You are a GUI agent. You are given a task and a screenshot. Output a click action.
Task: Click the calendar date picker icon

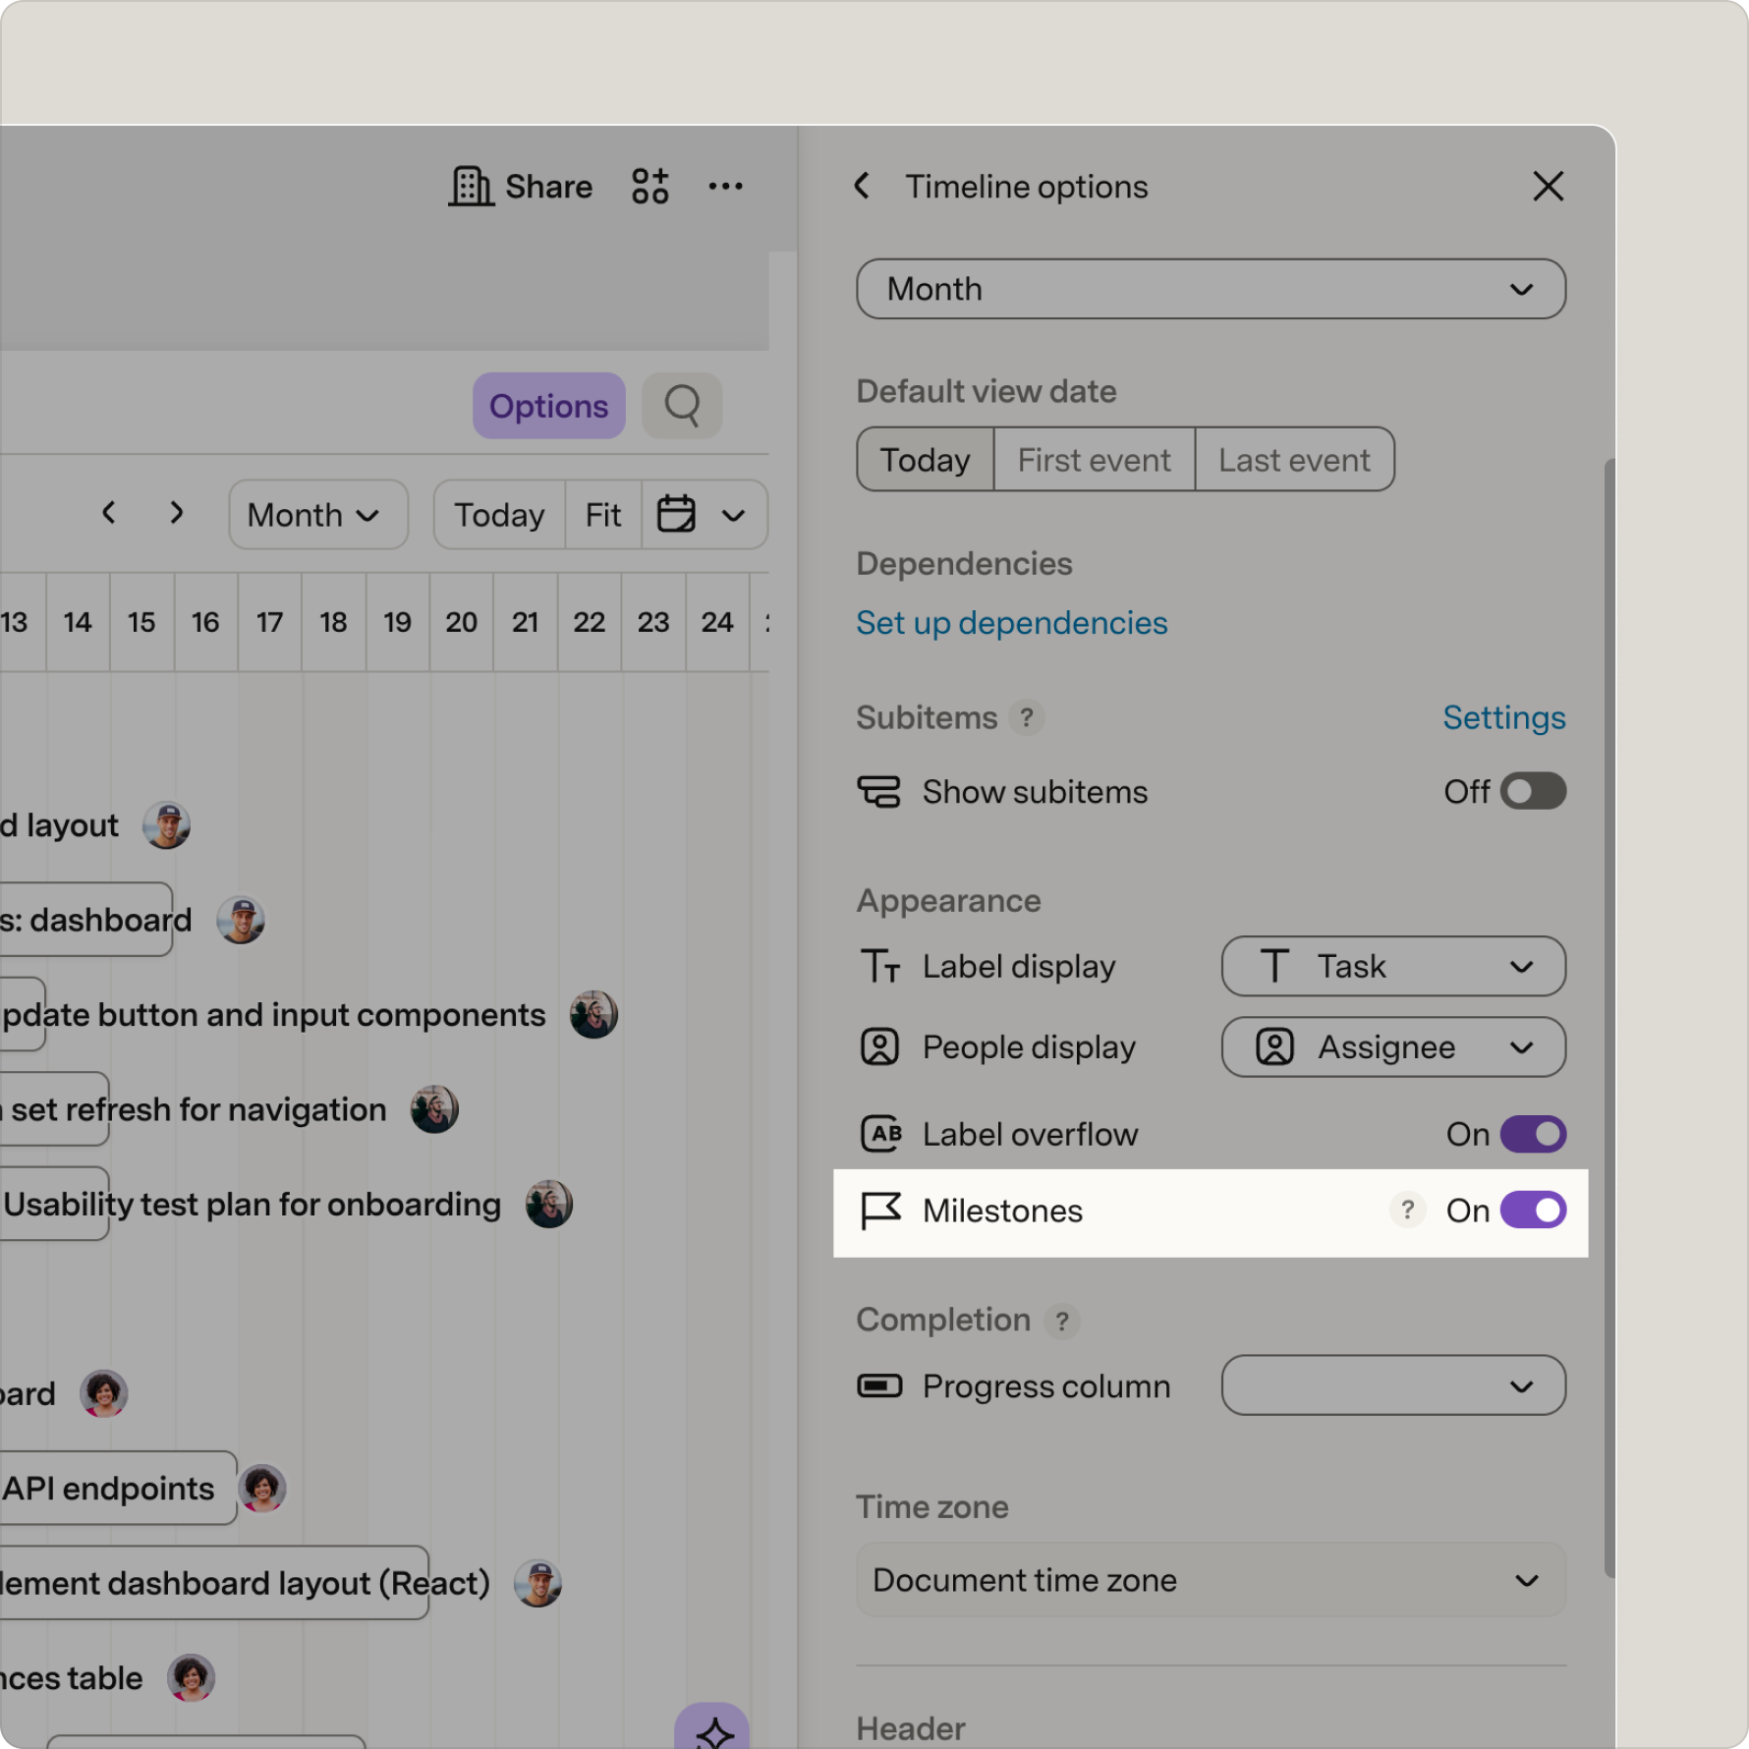tap(676, 514)
